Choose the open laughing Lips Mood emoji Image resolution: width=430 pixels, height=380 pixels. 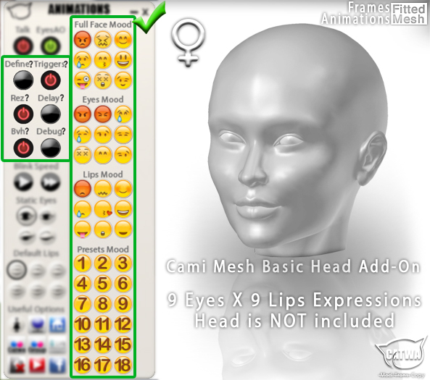[123, 209]
